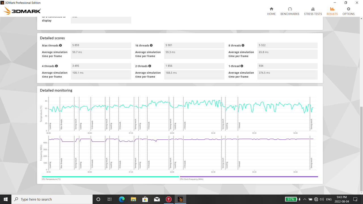Open the STRESS TESTS section

pos(313,11)
